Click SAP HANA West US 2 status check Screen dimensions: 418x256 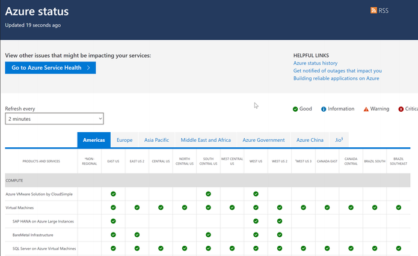pyautogui.click(x=280, y=221)
